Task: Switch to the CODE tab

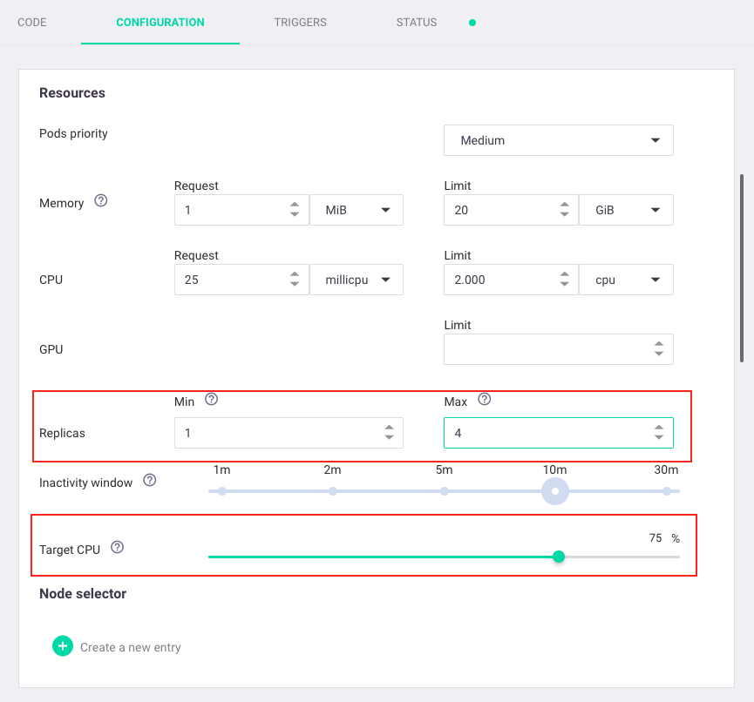Action: tap(32, 22)
